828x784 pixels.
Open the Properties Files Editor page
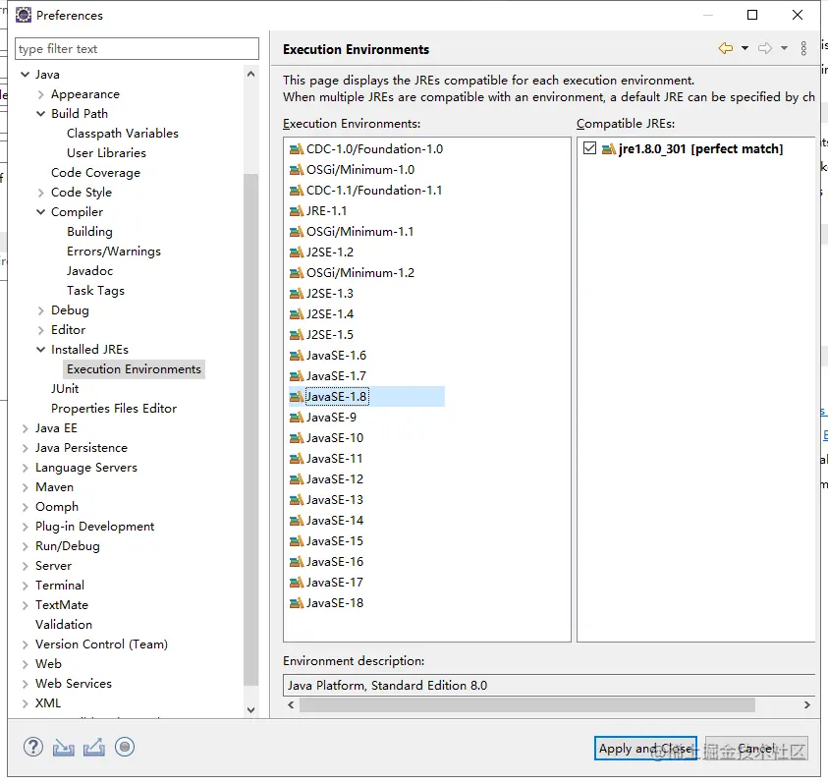coord(114,409)
